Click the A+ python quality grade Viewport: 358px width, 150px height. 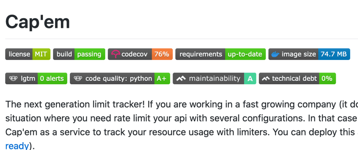click(161, 79)
